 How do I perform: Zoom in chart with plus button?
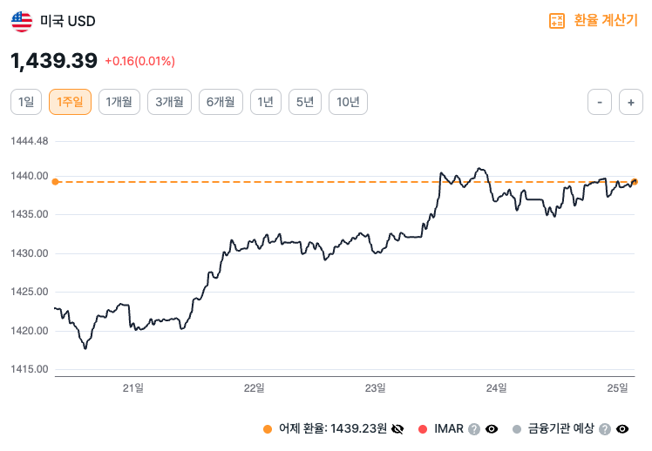click(630, 102)
